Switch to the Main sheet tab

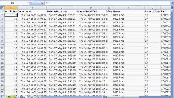(x=14, y=97)
